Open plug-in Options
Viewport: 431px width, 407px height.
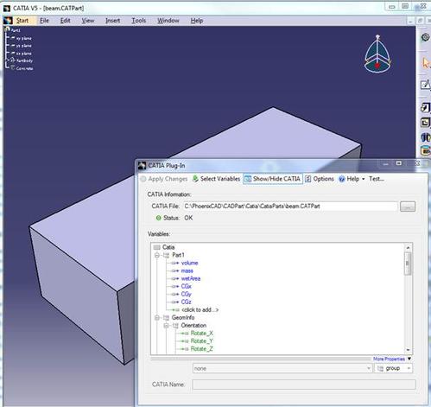click(x=320, y=179)
